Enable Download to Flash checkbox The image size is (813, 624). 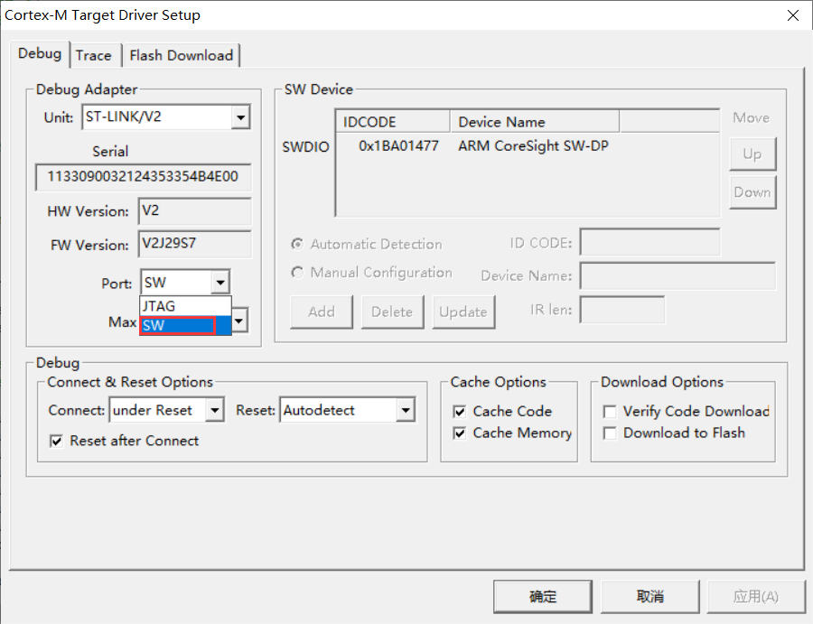click(610, 433)
